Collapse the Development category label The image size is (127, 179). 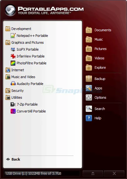pyautogui.click(x=21, y=29)
